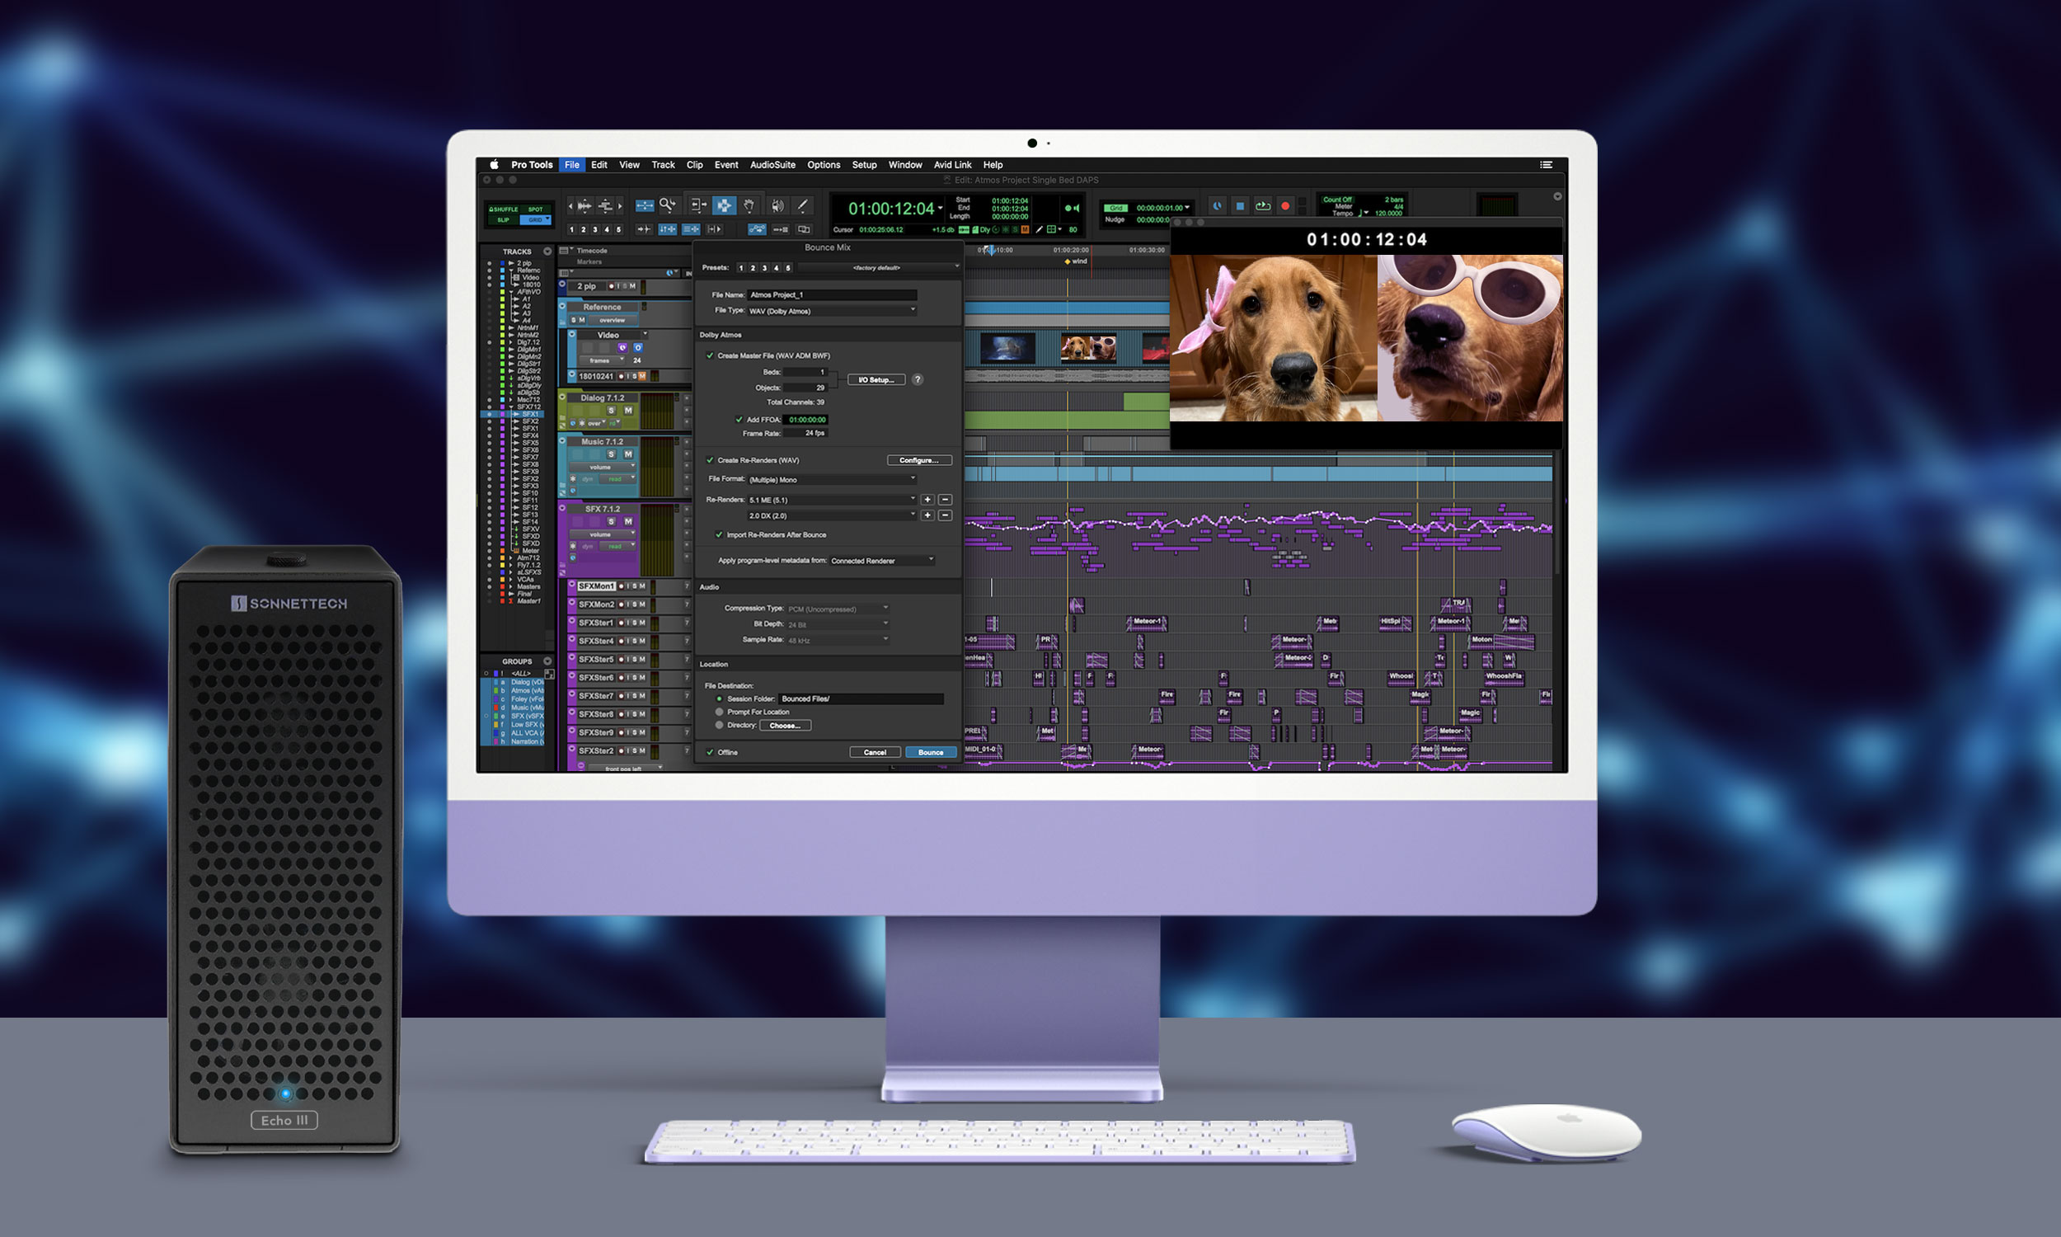
Task: Open the AudioSuite menu
Action: tap(772, 165)
